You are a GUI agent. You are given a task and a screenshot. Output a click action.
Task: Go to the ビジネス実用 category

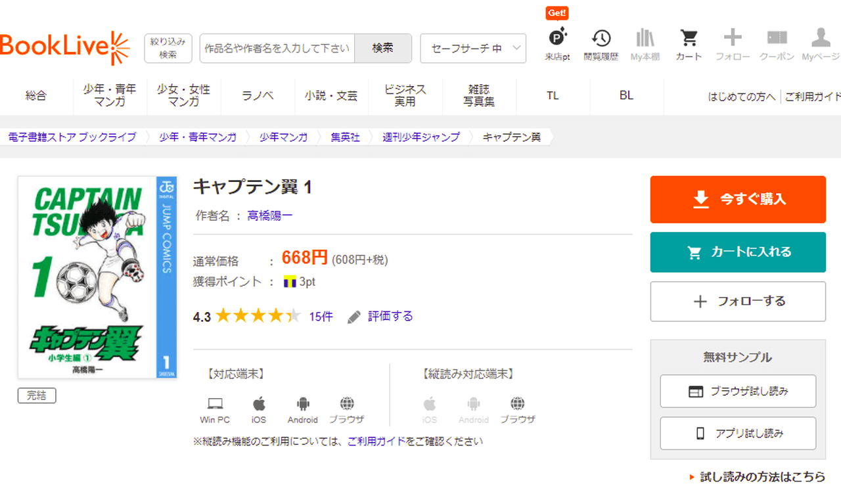(405, 96)
